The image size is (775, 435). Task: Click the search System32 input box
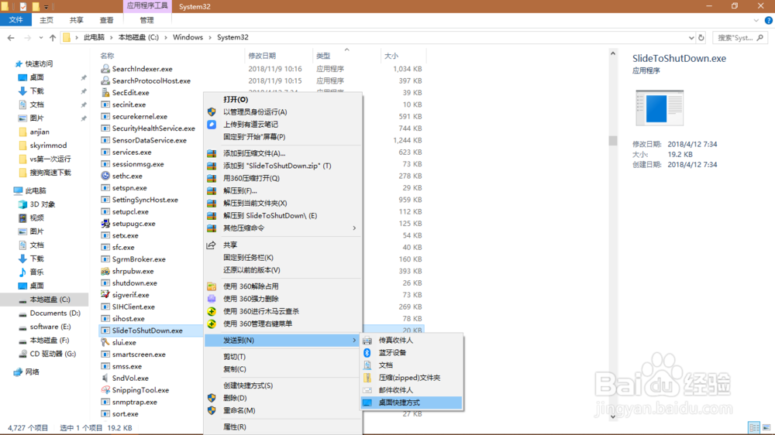click(735, 37)
